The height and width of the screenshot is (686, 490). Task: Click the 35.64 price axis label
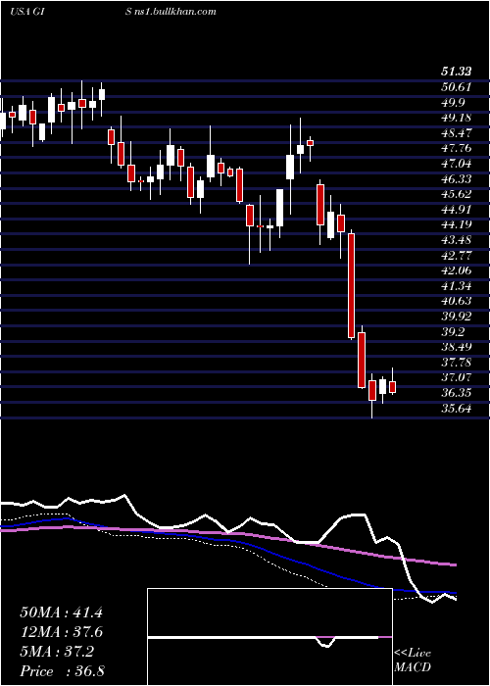[456, 410]
